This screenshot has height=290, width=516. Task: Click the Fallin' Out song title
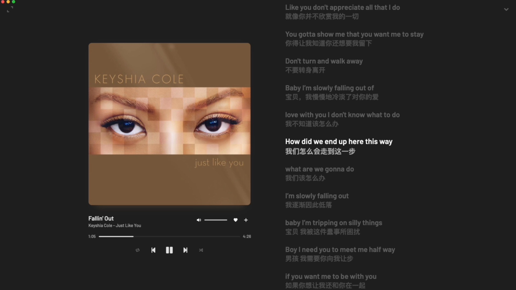(101, 218)
